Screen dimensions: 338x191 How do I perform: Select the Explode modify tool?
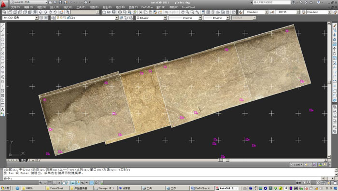[x=335, y=100]
